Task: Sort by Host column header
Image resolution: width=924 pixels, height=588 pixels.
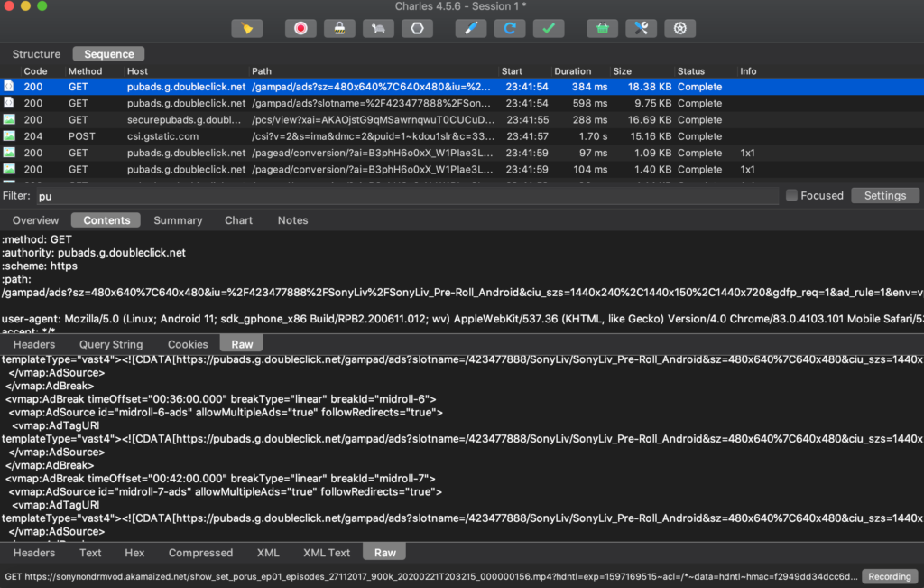Action: point(137,70)
